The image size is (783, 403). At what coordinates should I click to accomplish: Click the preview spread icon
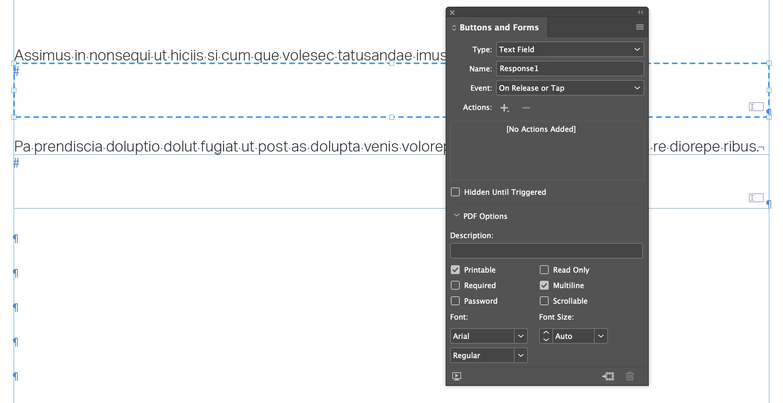tap(457, 376)
